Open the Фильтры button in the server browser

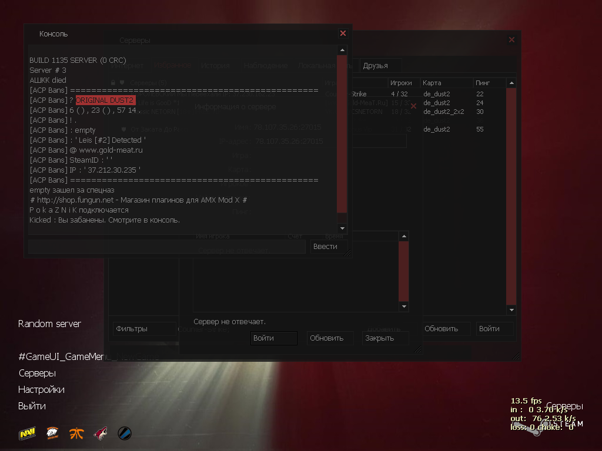[x=145, y=329]
